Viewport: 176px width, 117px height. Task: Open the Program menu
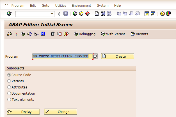pyautogui.click(x=18, y=6)
